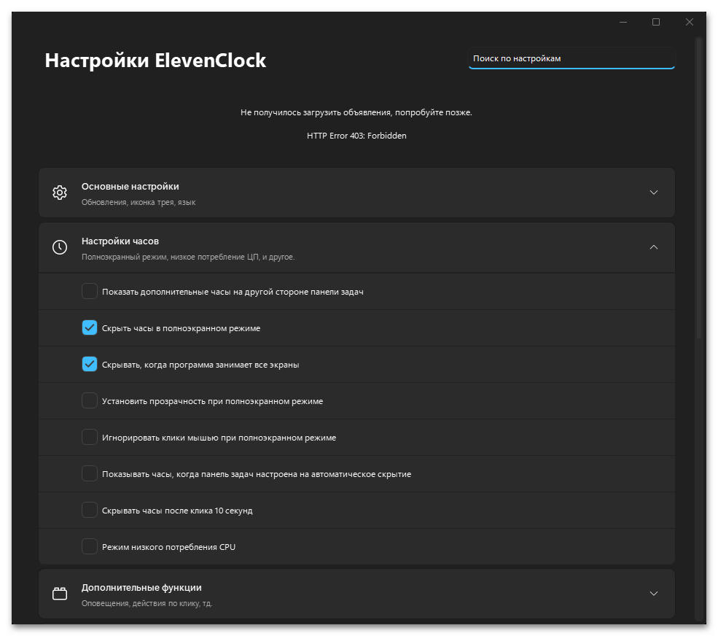Enable Установить прозрачность при полноэкранном режиме
The image size is (718, 636).
[x=89, y=400]
